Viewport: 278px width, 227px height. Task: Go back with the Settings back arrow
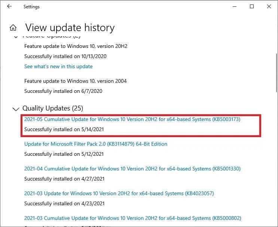[x=9, y=7]
